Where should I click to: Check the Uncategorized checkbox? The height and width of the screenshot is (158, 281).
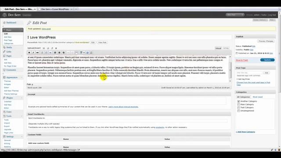(238, 111)
